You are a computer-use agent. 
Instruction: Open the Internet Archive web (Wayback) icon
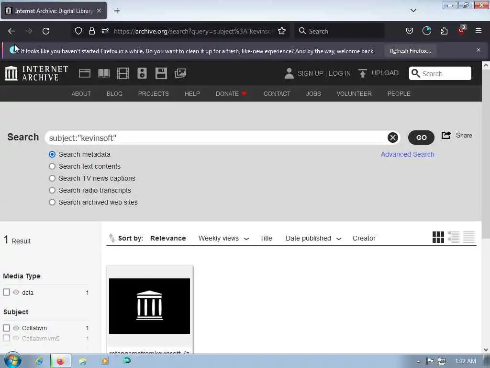coord(84,73)
